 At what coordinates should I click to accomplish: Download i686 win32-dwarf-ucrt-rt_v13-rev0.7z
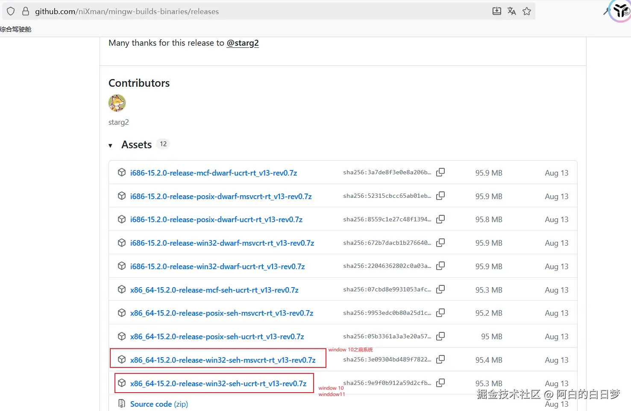coord(217,267)
